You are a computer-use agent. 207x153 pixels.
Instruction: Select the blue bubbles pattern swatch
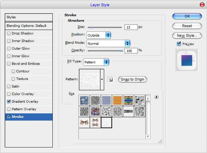pyautogui.click(x=84, y=100)
